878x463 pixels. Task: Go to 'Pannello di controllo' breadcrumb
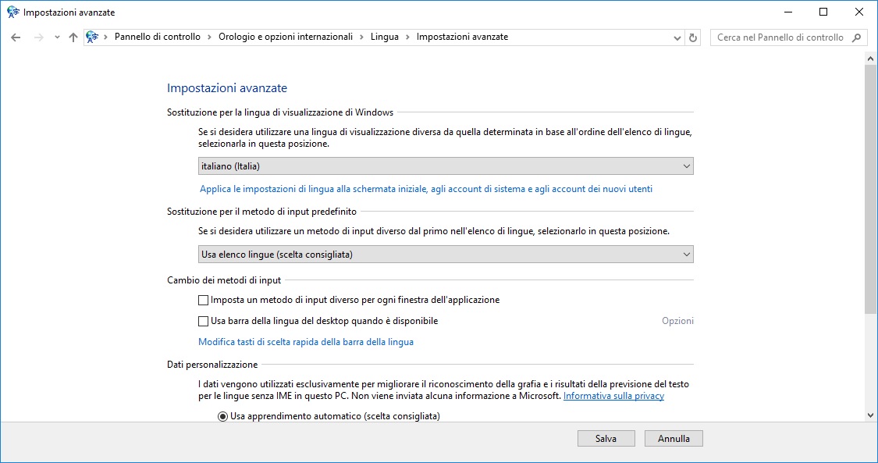[x=158, y=37]
